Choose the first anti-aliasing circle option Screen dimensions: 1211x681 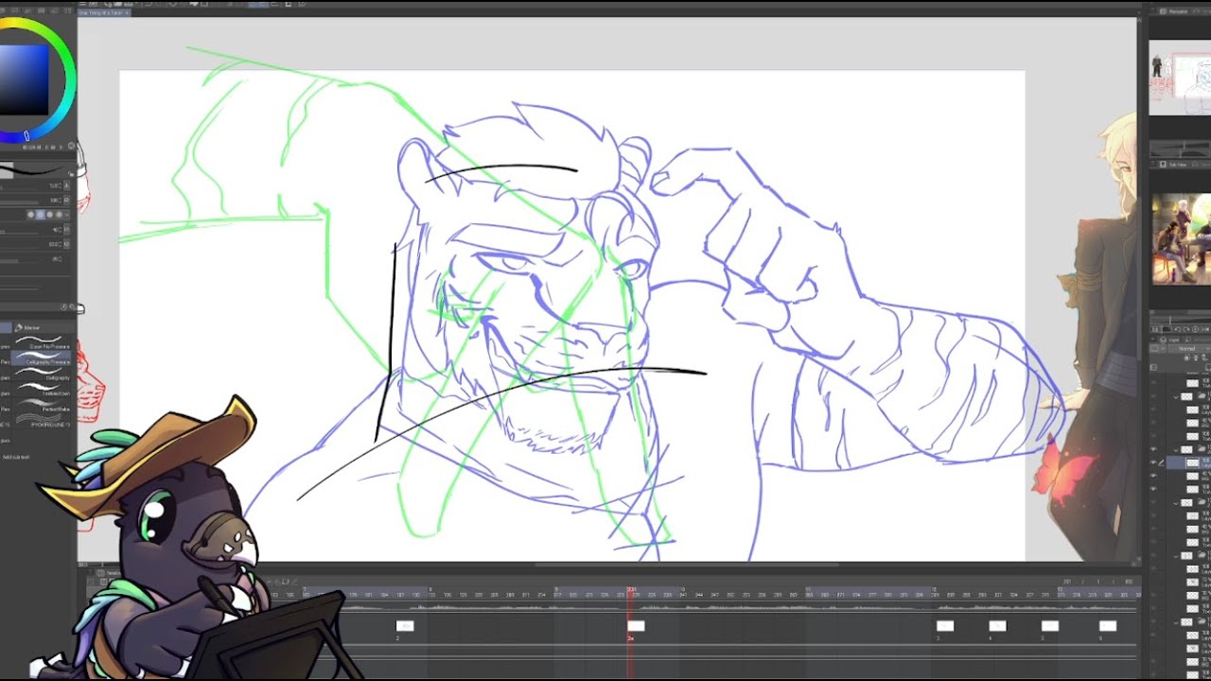click(30, 215)
